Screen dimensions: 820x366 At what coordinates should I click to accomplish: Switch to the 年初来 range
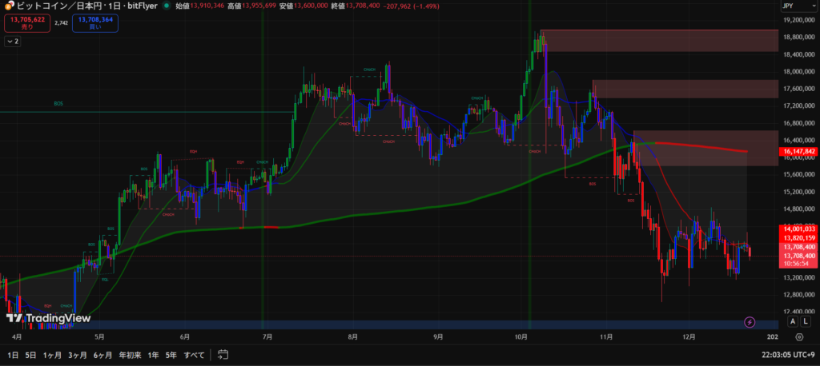[130, 354]
